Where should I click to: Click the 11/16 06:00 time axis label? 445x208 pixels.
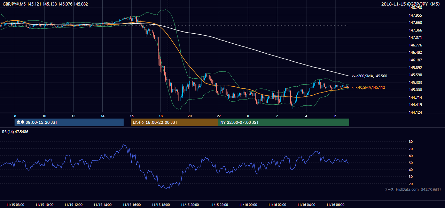point(335,205)
